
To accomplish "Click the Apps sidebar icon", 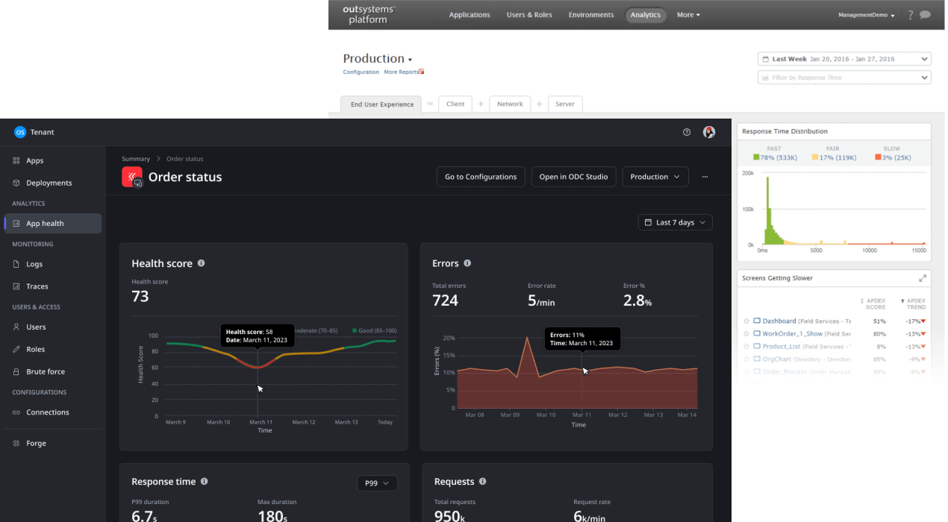I will coord(17,160).
